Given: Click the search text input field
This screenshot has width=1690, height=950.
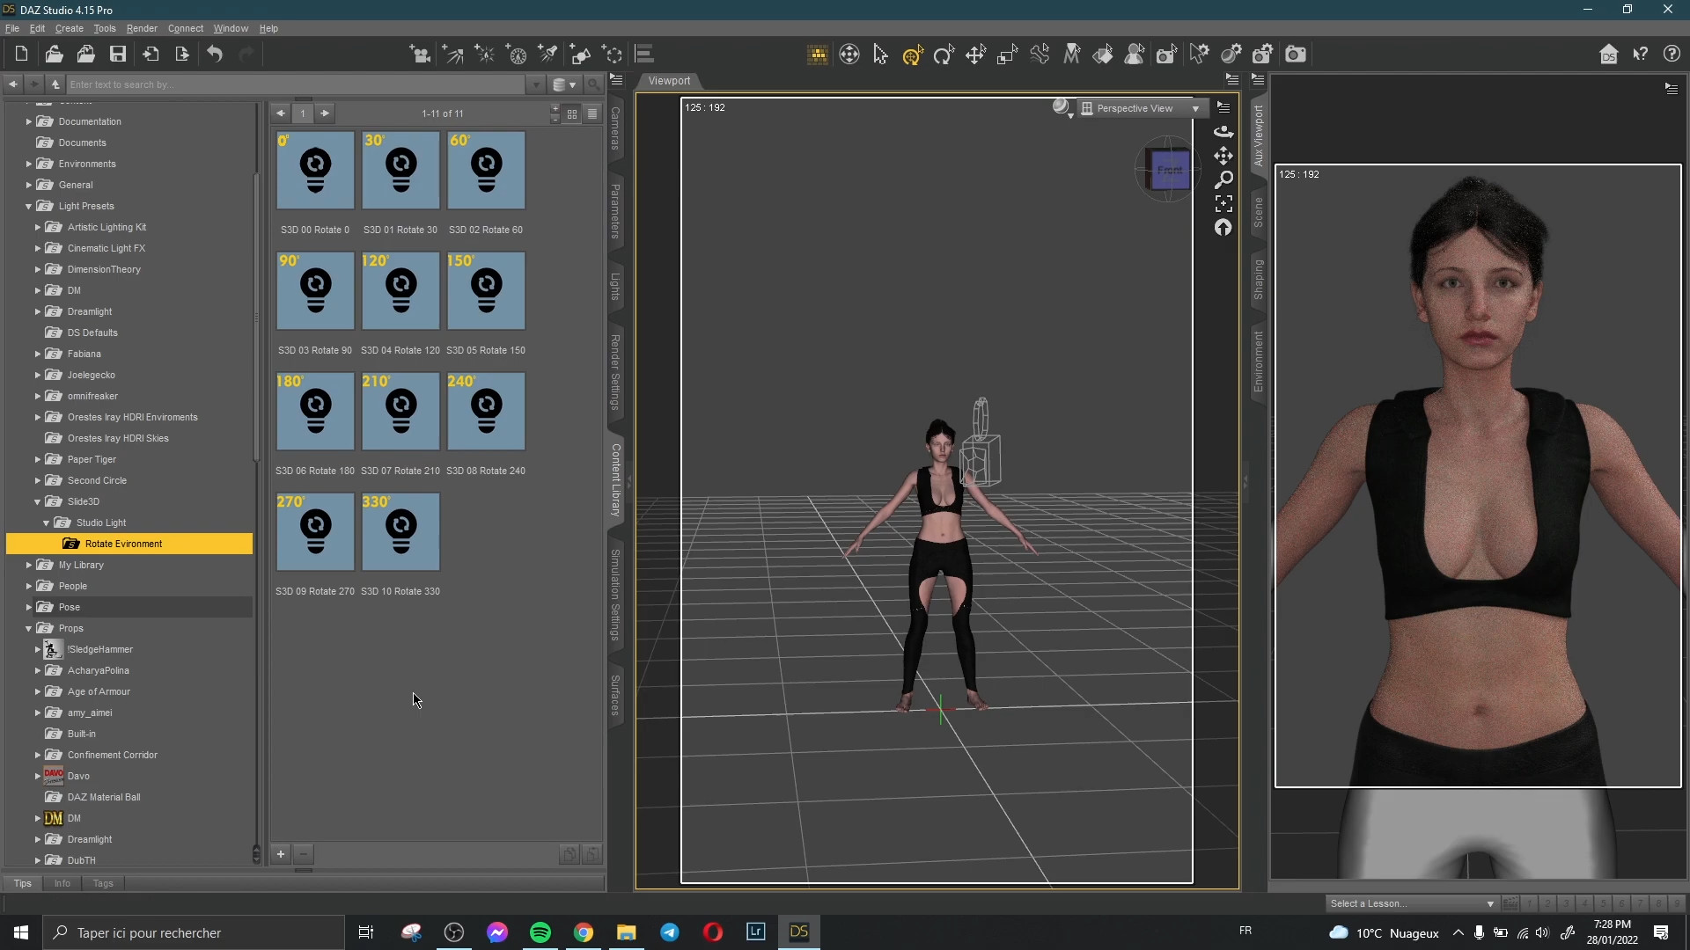Looking at the screenshot, I should (297, 84).
